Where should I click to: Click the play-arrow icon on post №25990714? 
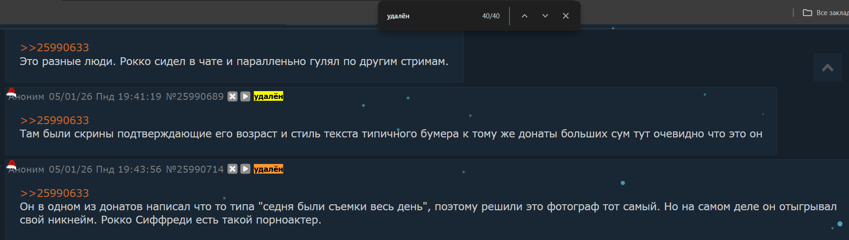[x=246, y=169]
